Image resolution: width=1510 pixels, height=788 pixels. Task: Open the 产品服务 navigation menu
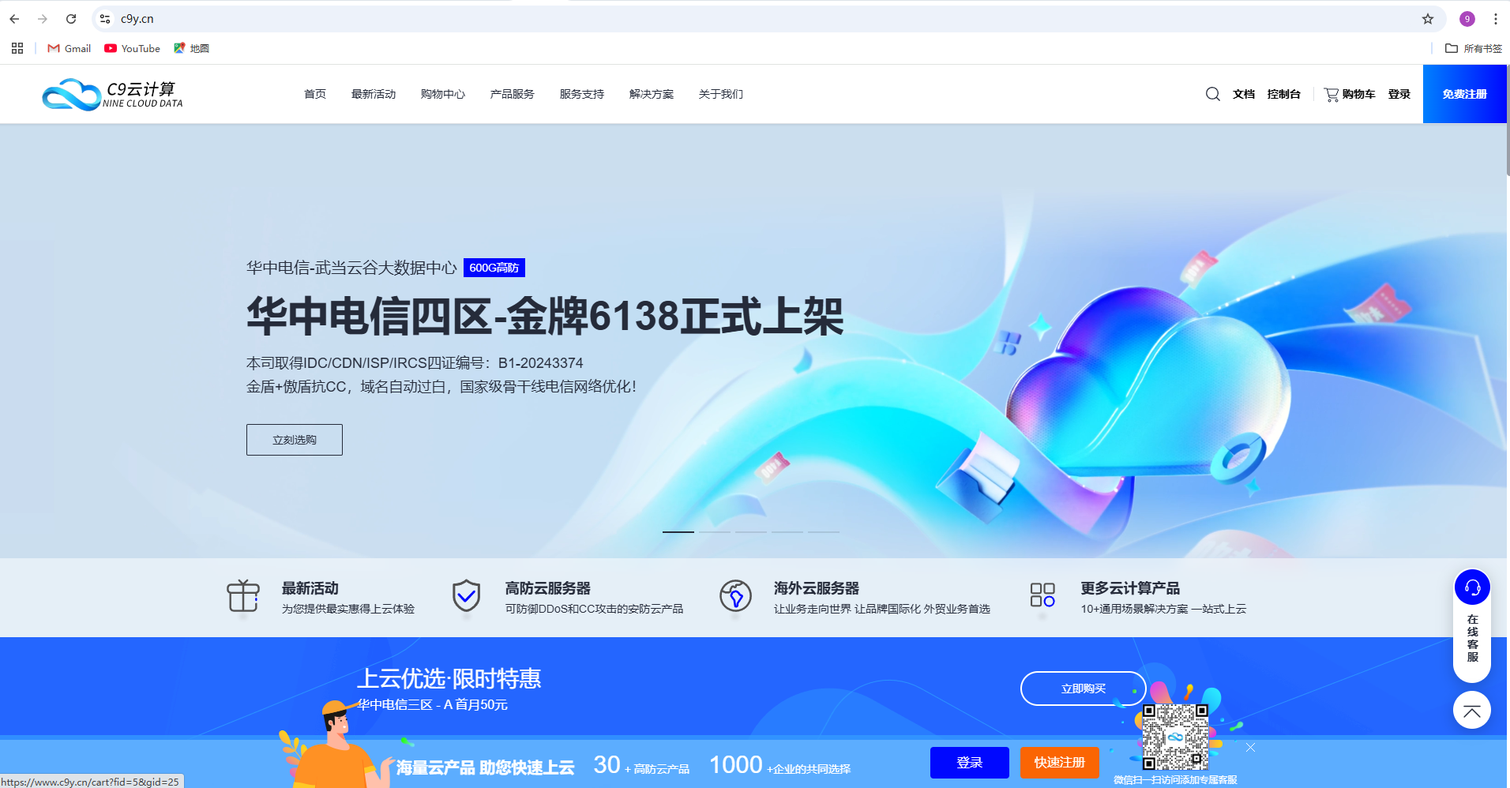pos(512,94)
